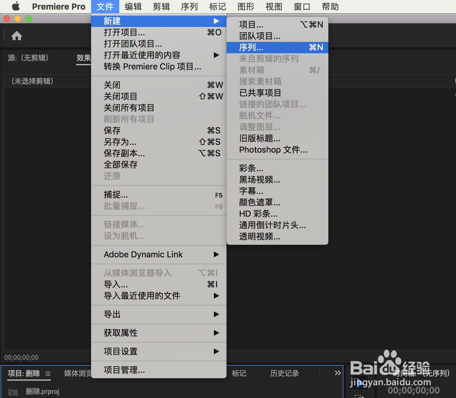Choose 导入... menu item

tap(159, 284)
